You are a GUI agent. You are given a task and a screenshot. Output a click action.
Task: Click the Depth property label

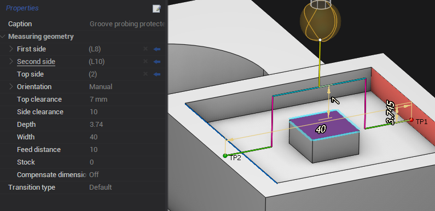(x=26, y=125)
